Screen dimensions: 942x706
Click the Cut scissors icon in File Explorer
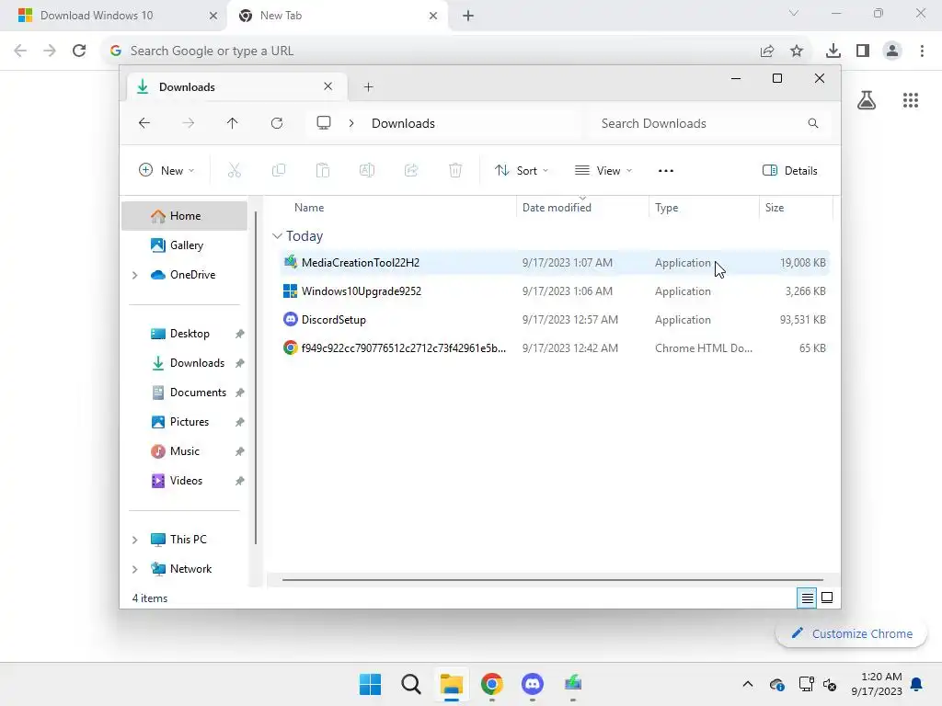[235, 170]
